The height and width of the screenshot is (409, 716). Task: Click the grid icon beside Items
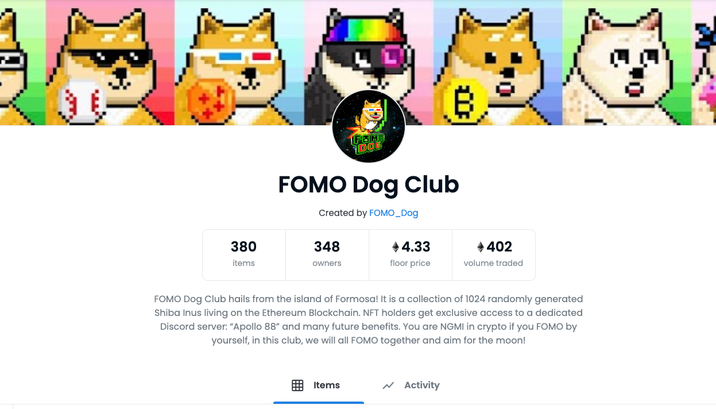point(297,385)
